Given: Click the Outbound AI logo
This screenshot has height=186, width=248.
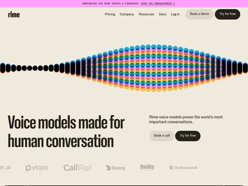Looking at the screenshot, I should 183,168.
